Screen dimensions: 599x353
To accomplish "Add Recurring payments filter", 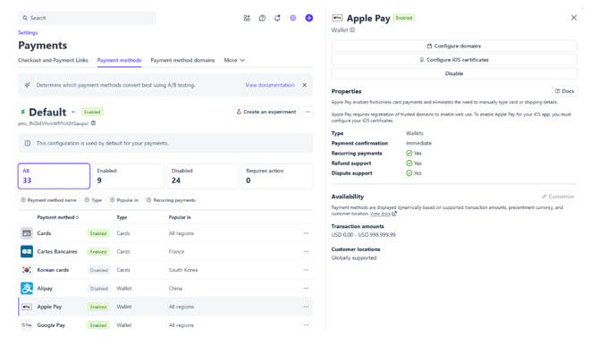I will [171, 200].
